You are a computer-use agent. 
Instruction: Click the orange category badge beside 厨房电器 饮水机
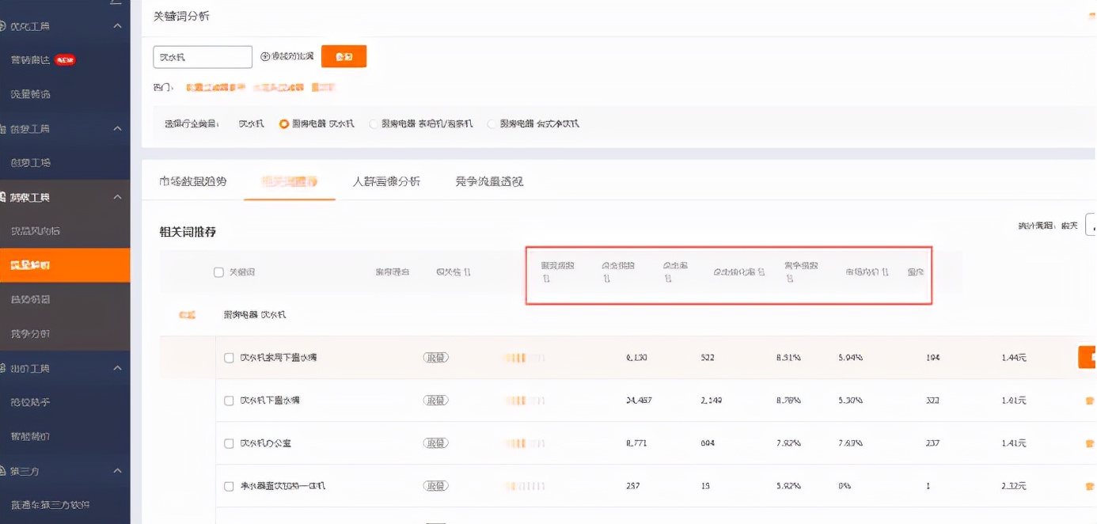coord(188,314)
